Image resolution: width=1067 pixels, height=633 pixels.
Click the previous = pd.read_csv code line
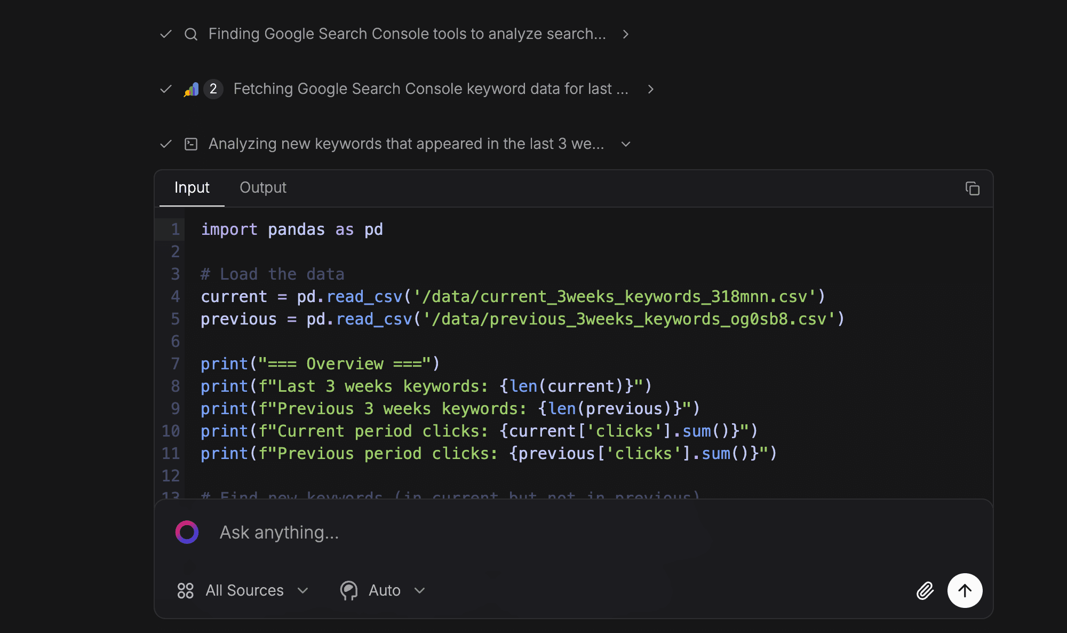click(x=523, y=319)
